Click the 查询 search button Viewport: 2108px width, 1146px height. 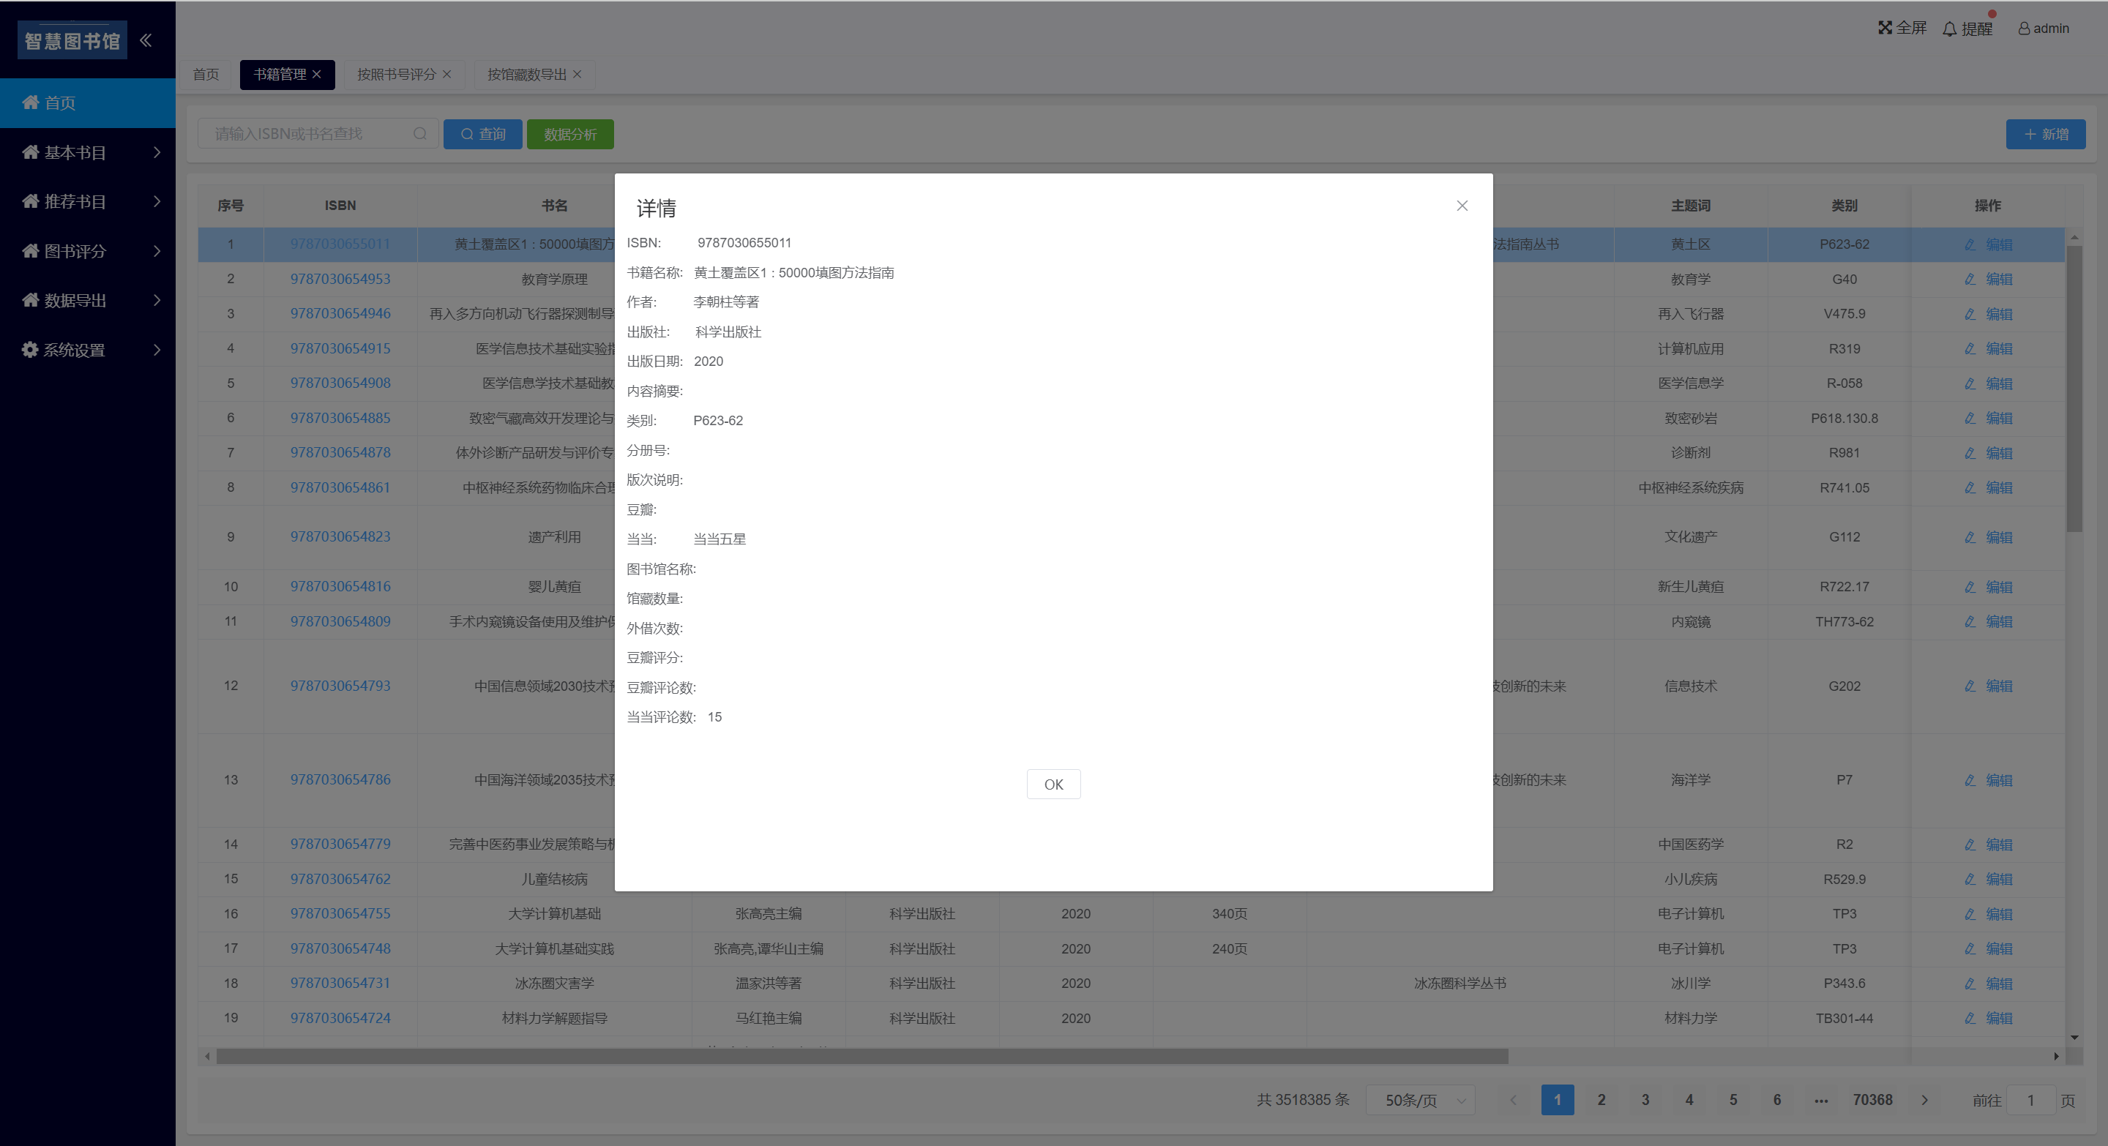pyautogui.click(x=483, y=134)
